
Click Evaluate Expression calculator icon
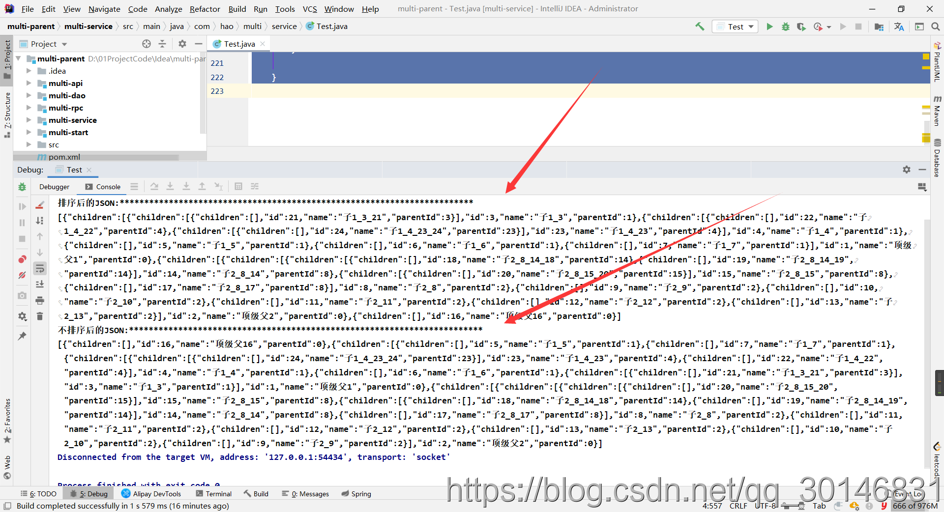[238, 187]
